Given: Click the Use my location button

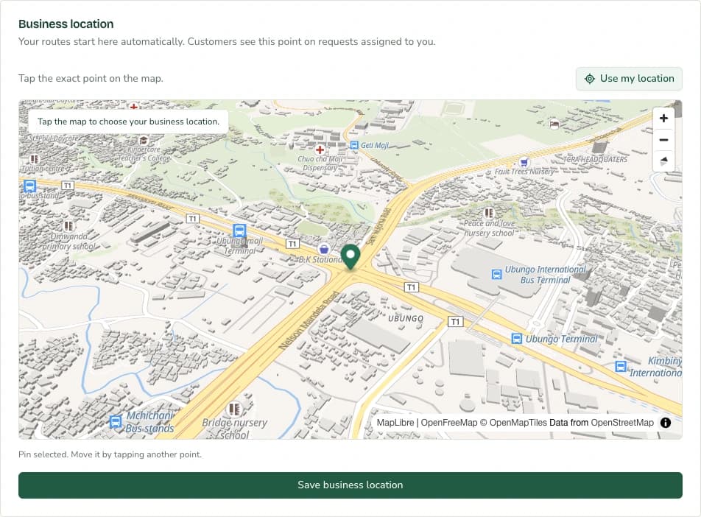Looking at the screenshot, I should (x=629, y=79).
